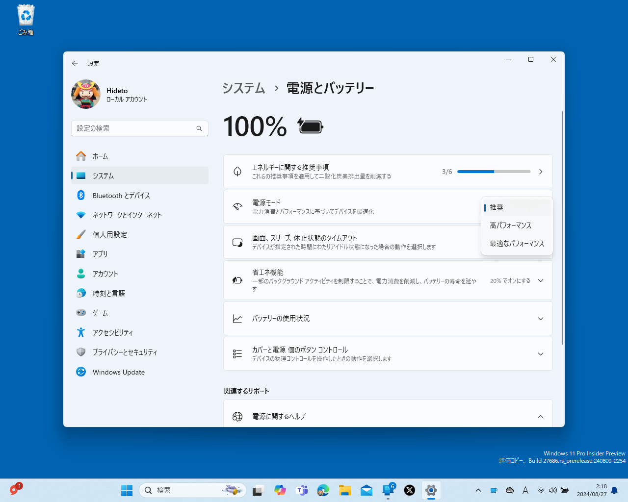Open Bluetooth とデバイス from the sidebar
Image resolution: width=628 pixels, height=502 pixels.
[81, 195]
